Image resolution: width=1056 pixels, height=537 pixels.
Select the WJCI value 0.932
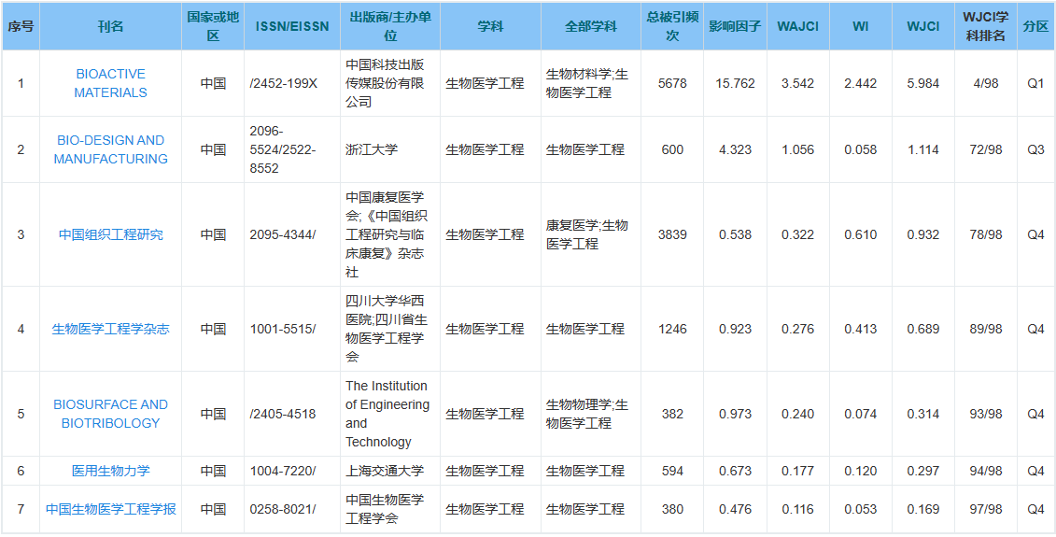point(922,234)
